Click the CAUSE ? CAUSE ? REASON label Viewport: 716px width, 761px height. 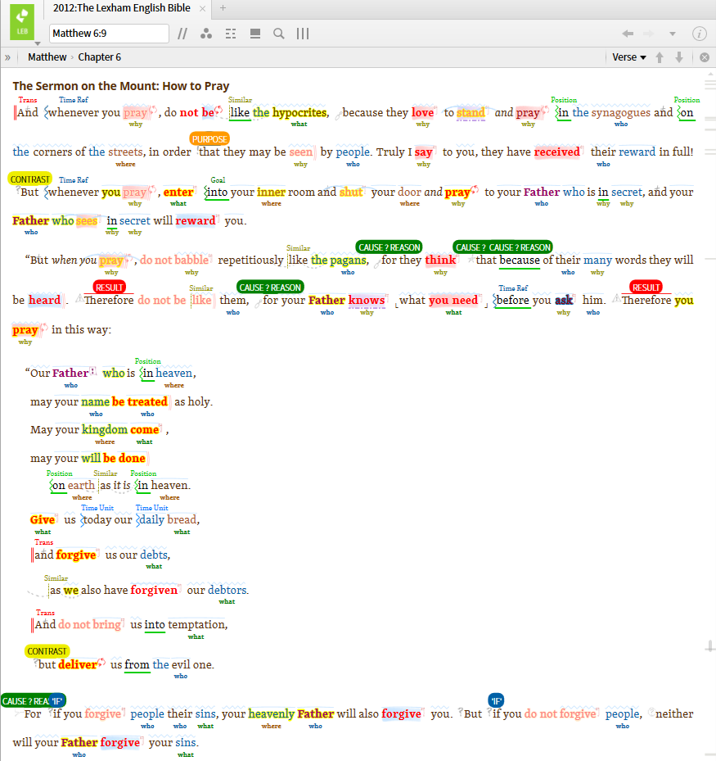coord(502,247)
